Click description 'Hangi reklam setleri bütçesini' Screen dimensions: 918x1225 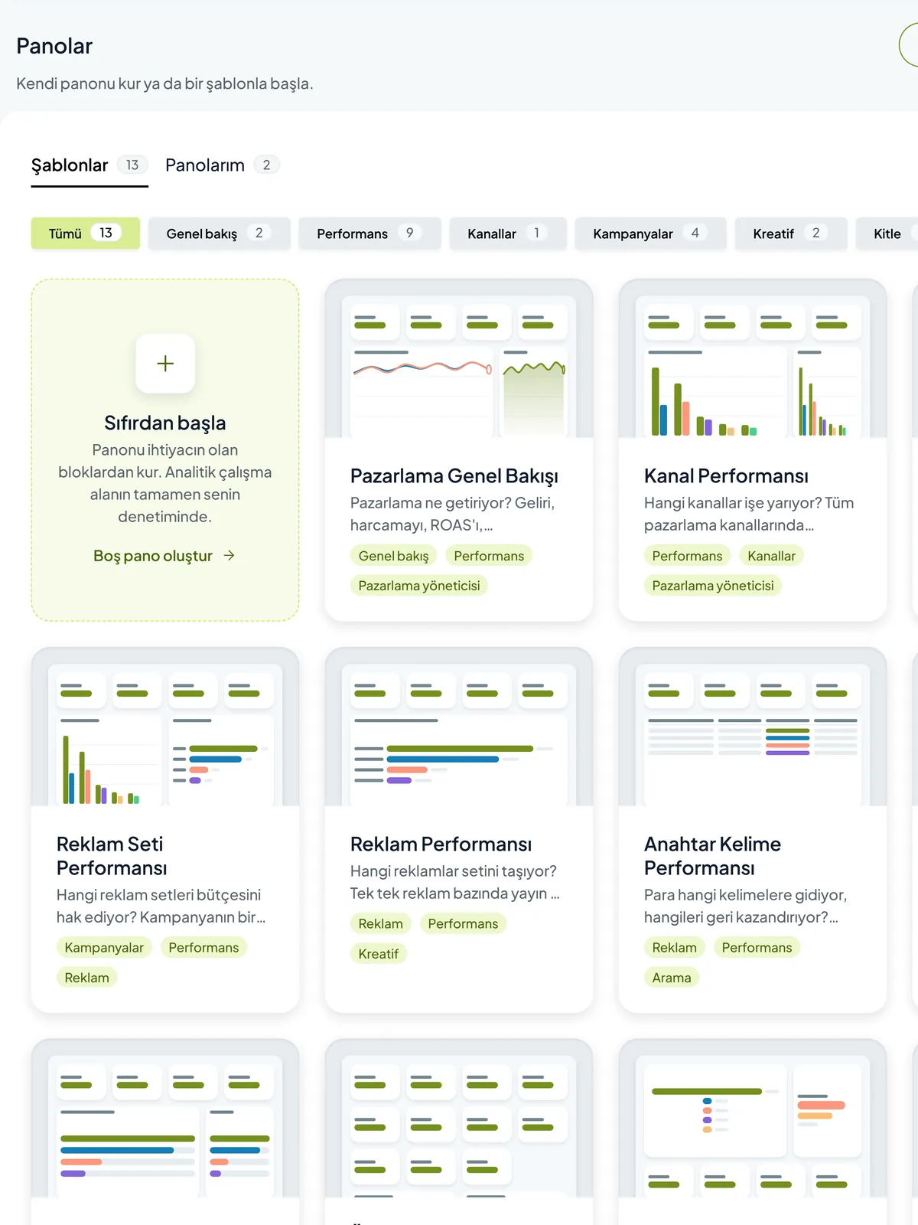click(158, 895)
